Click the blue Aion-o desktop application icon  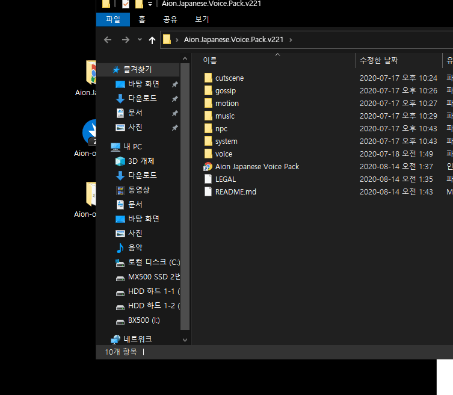[x=89, y=132]
